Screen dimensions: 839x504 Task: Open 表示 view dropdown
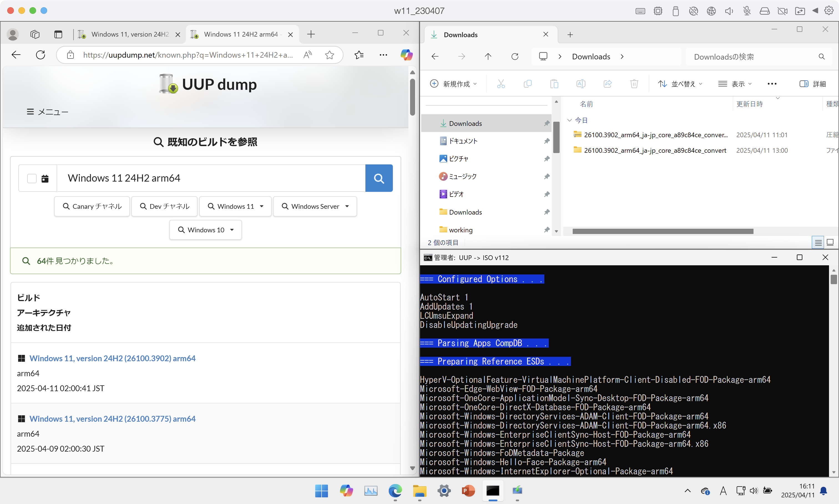(735, 83)
